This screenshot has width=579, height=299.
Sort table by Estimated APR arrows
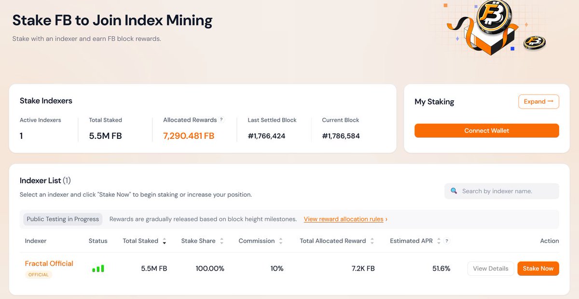(439, 241)
